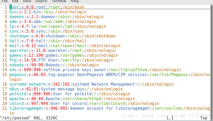Click "softhsm private keys owner" text
The image size is (213, 121).
coord(75,70)
